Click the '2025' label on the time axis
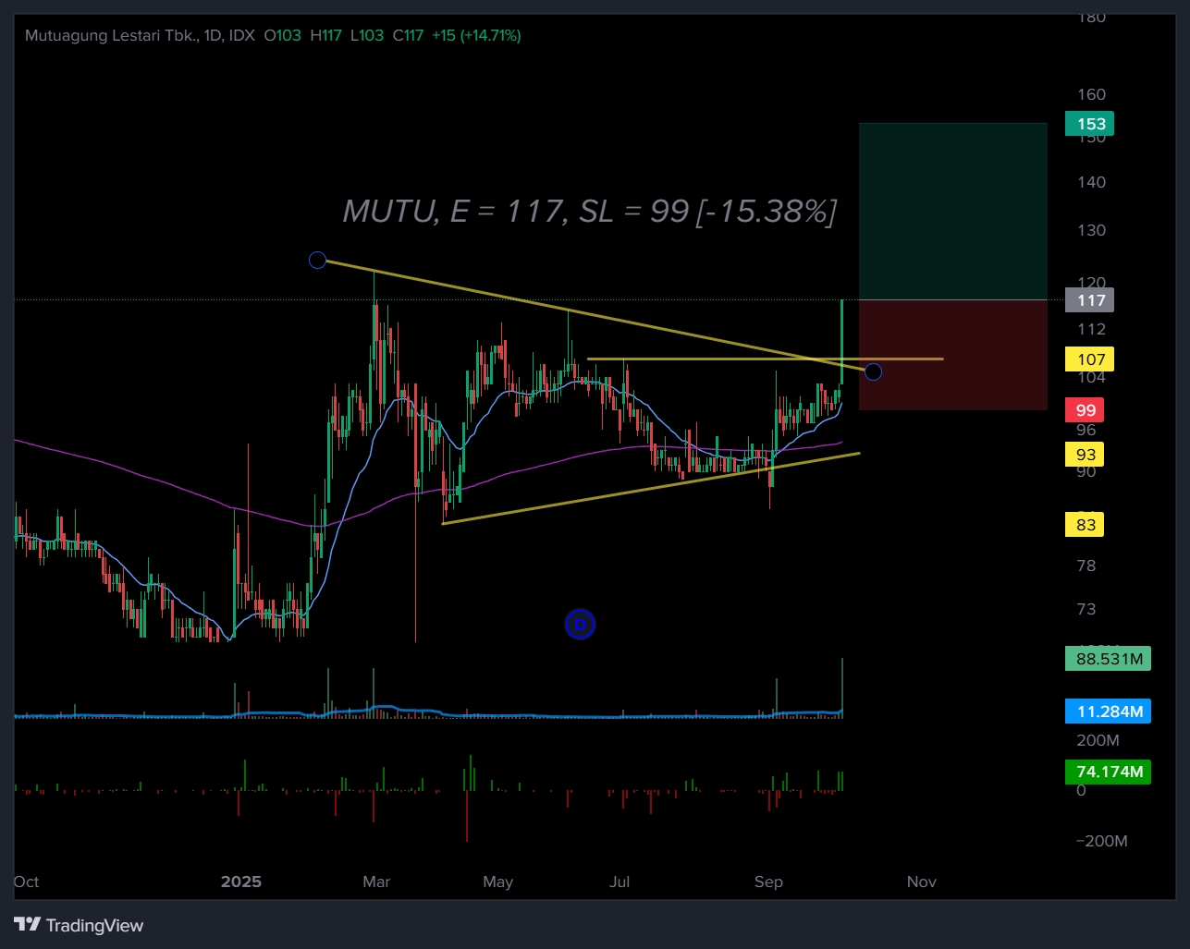 241,882
